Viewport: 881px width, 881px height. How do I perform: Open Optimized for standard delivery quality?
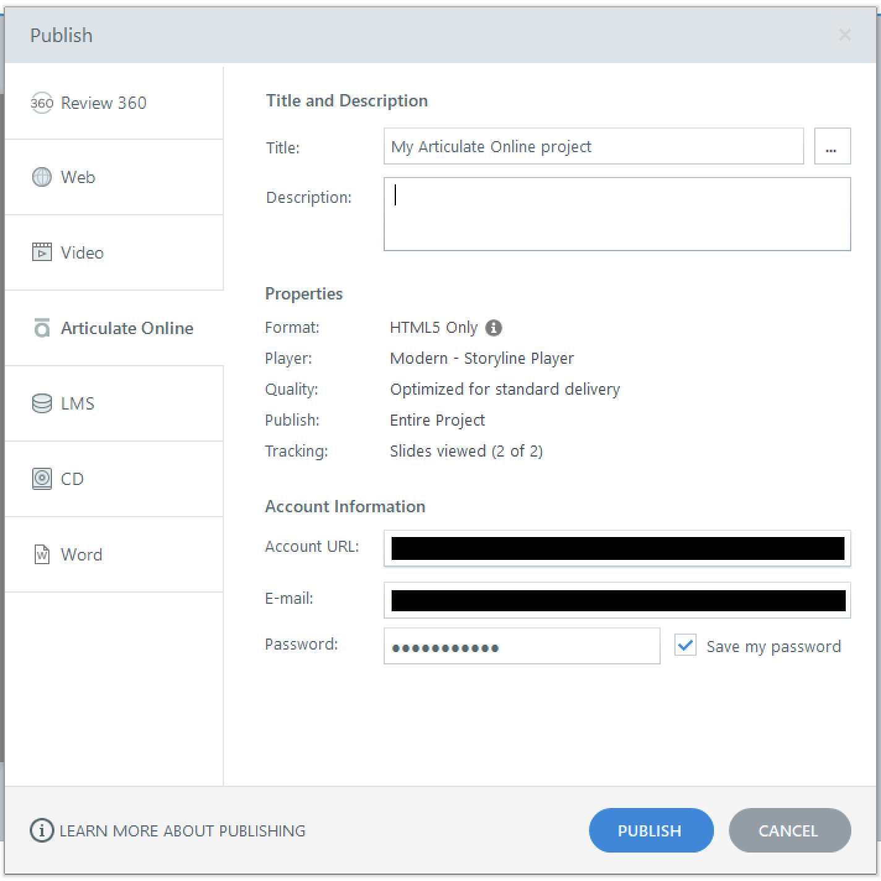(x=505, y=389)
